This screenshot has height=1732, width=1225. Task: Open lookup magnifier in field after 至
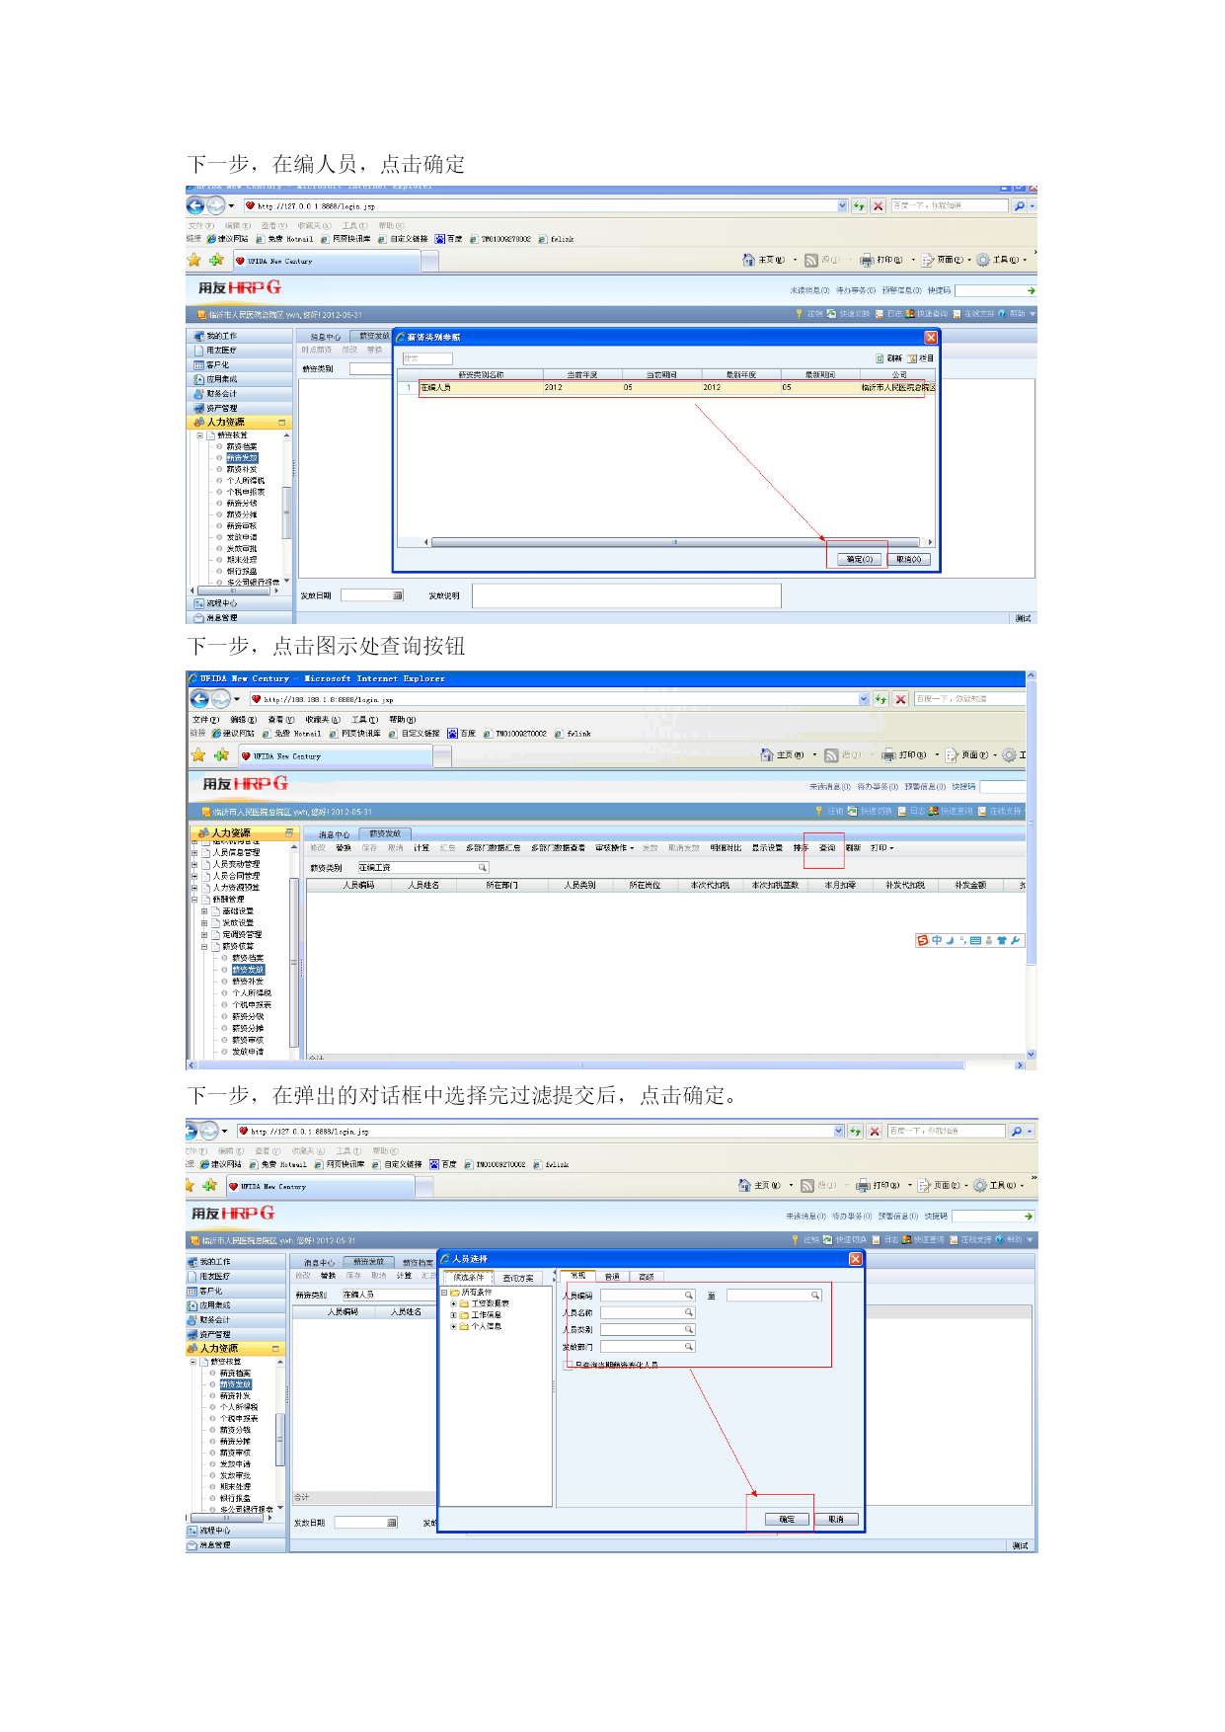coord(815,1296)
